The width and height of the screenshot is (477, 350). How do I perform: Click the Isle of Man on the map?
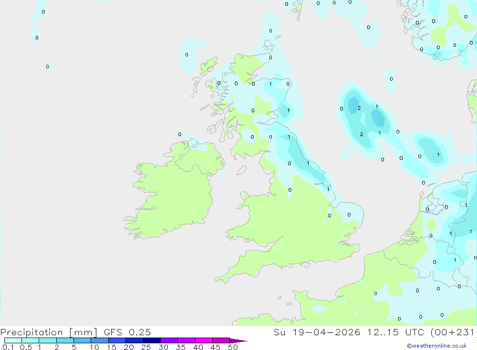pos(241,170)
